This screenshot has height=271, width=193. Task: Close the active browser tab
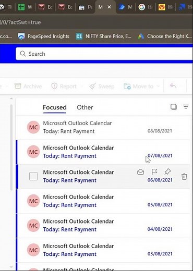[109, 7]
